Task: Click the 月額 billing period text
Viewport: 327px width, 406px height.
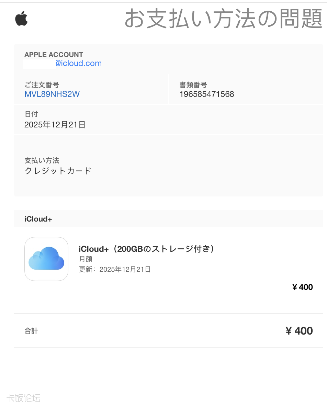Action: [x=86, y=259]
